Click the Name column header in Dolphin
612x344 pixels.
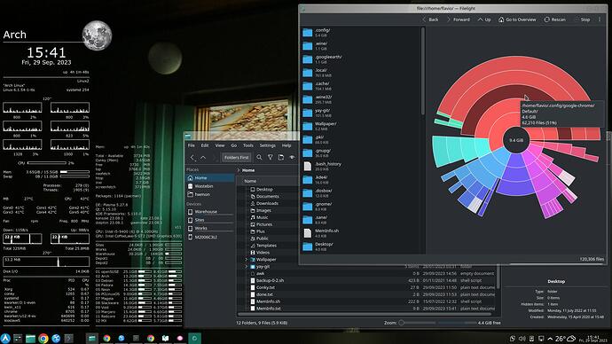[x=250, y=181]
